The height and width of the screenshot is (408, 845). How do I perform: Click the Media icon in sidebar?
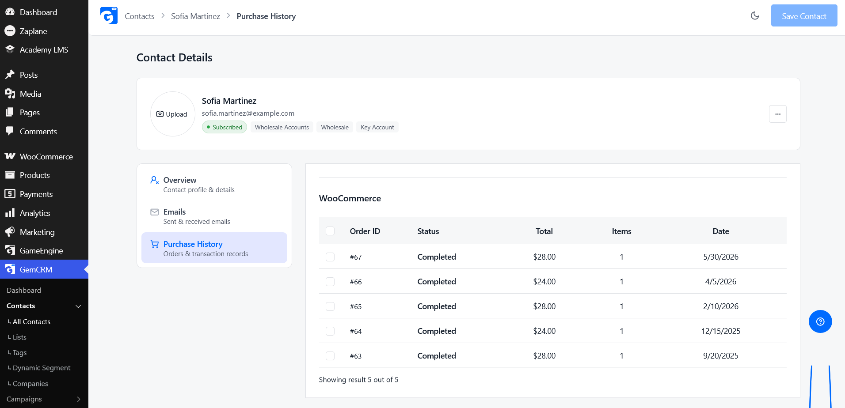click(x=10, y=94)
